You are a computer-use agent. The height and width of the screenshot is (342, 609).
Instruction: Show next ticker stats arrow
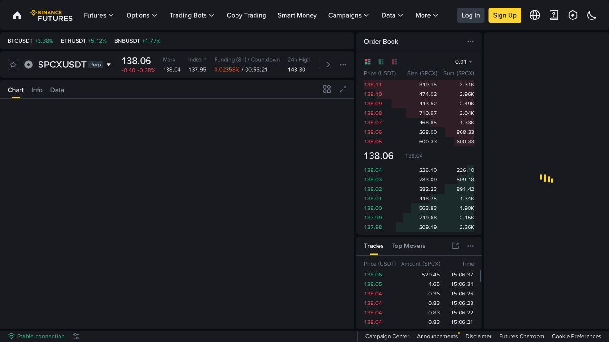[x=328, y=65]
